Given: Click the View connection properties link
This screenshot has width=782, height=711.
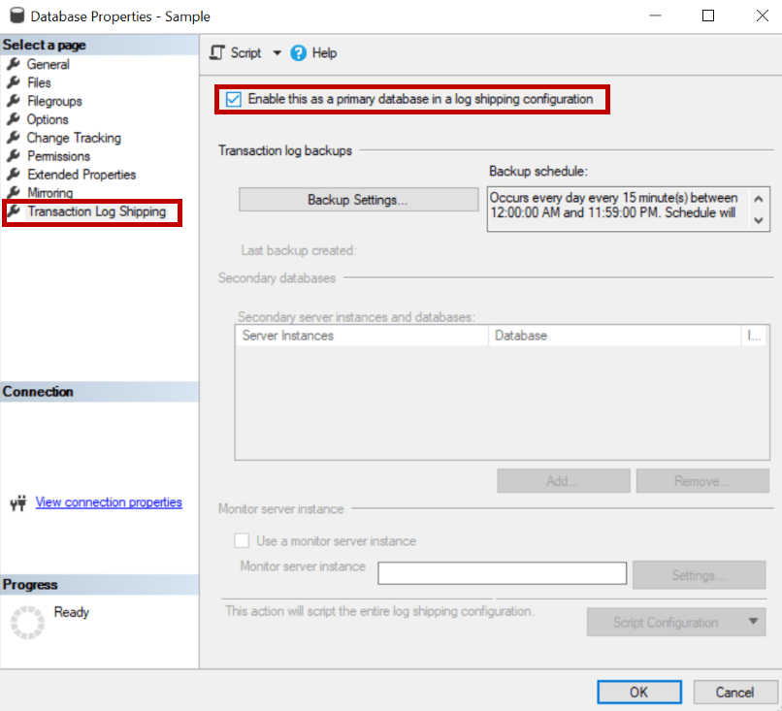Looking at the screenshot, I should pyautogui.click(x=109, y=501).
